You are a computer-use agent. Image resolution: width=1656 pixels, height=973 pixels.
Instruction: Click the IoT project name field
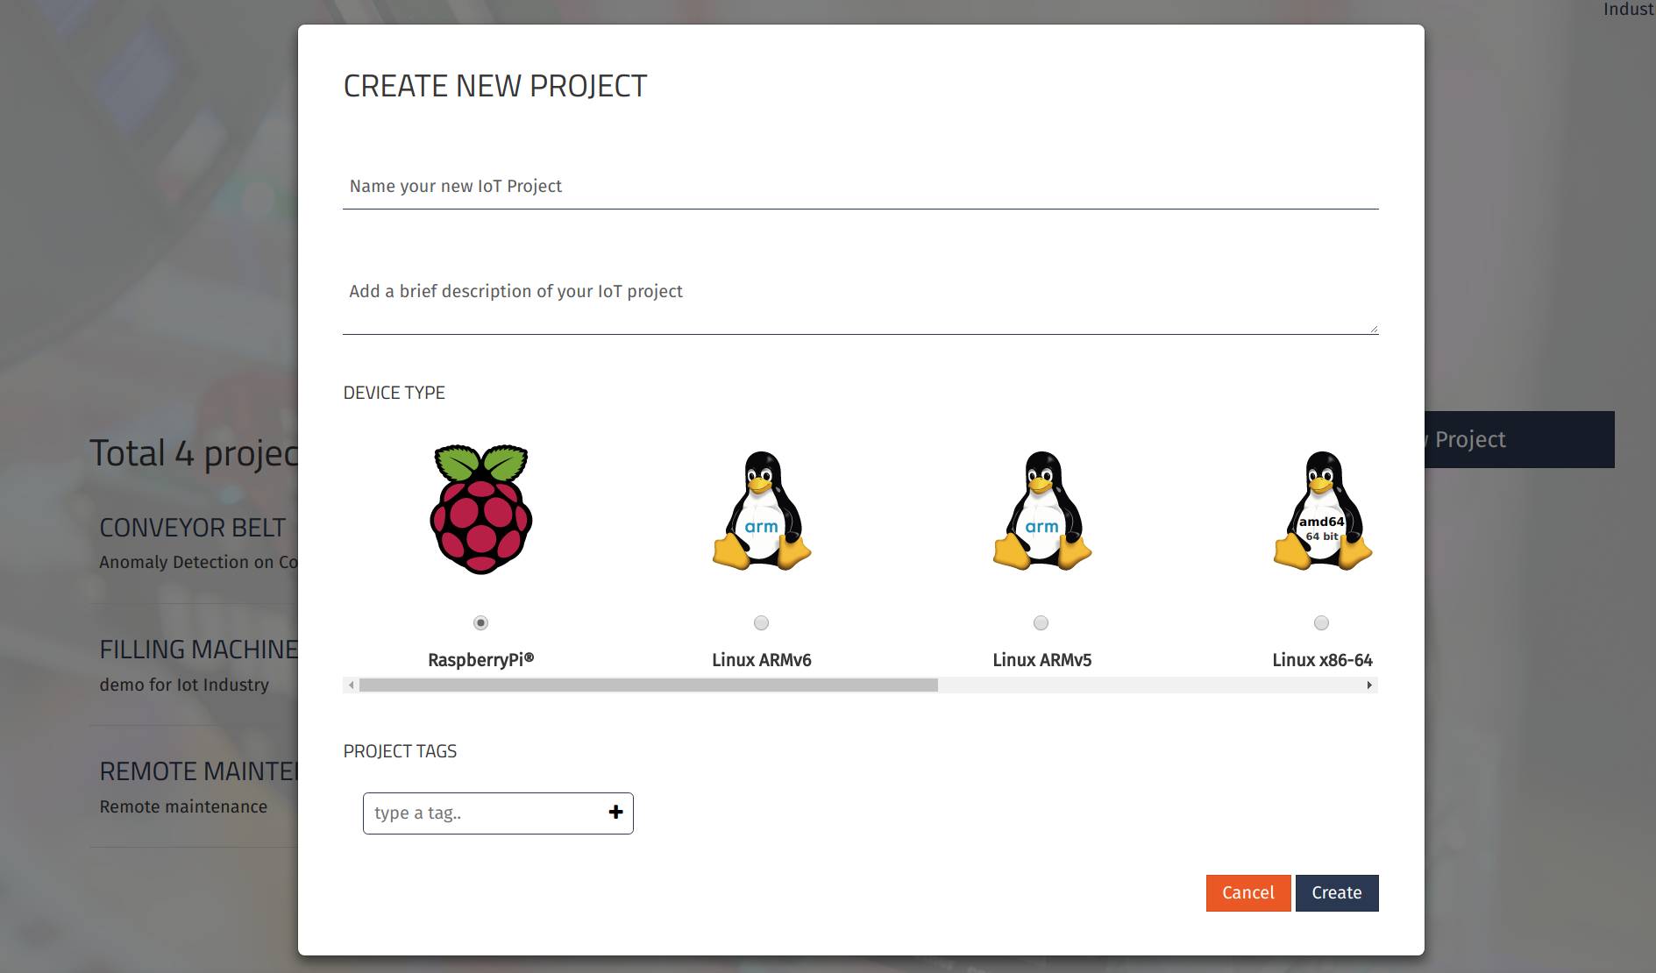859,186
